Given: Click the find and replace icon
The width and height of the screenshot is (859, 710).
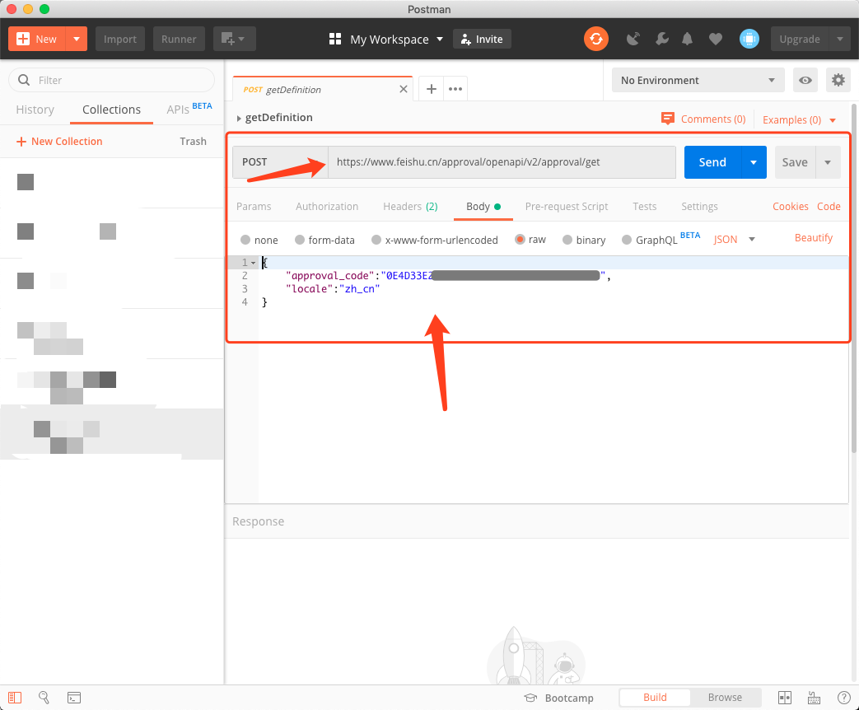Looking at the screenshot, I should coord(44,698).
